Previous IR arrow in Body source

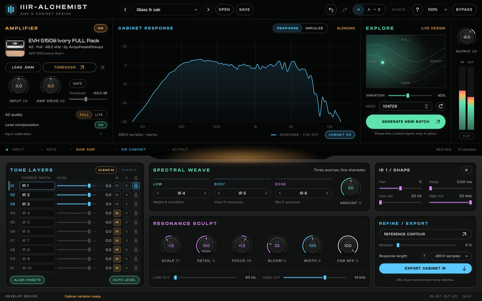coord(219,193)
